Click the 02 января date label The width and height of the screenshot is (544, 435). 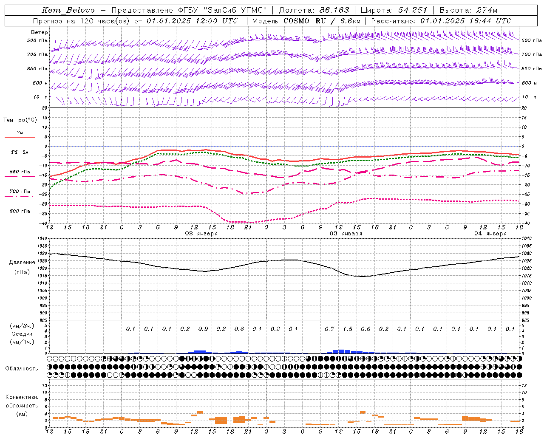(x=201, y=234)
